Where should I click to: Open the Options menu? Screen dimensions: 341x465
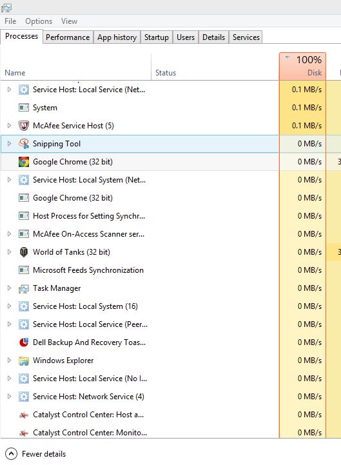pyautogui.click(x=39, y=21)
